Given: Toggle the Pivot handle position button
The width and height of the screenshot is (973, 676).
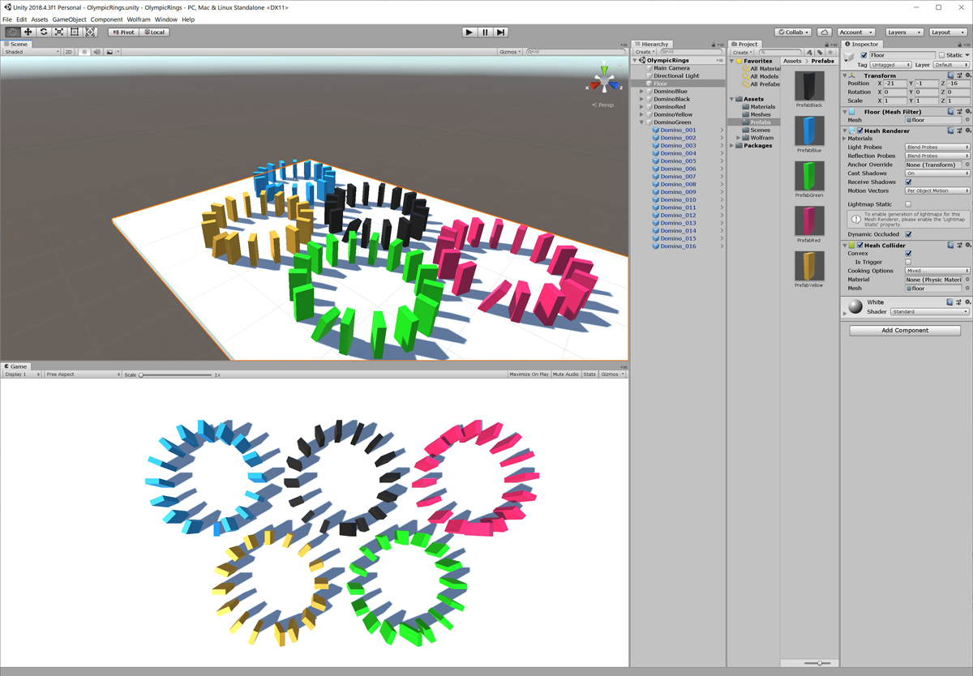Looking at the screenshot, I should [x=124, y=32].
